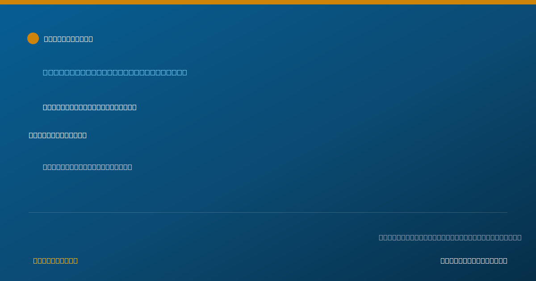The height and width of the screenshot is (281, 536).
Task: Click the orange accent bar along the window edge
Action: (268, 2)
